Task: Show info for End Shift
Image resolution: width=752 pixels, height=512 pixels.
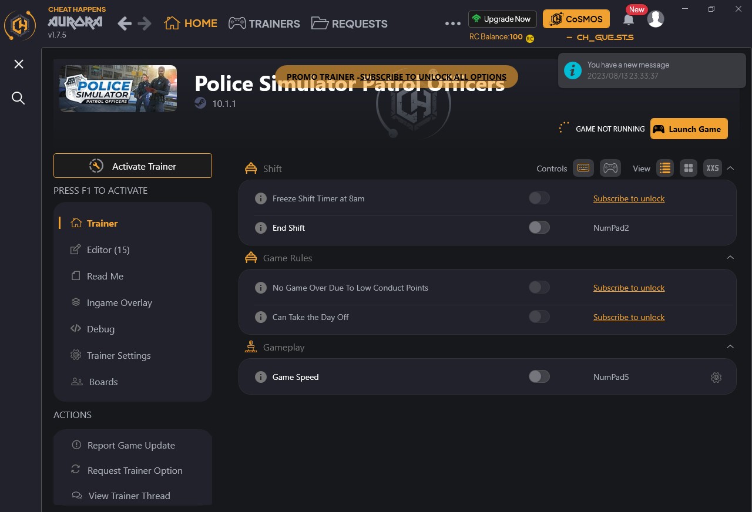Action: pos(261,228)
